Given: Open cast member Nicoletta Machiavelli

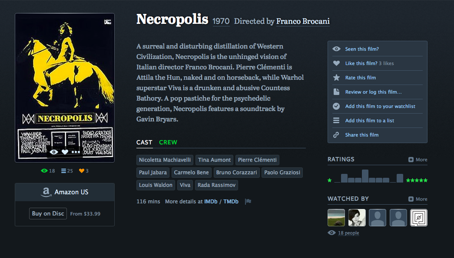Looking at the screenshot, I should tap(165, 160).
